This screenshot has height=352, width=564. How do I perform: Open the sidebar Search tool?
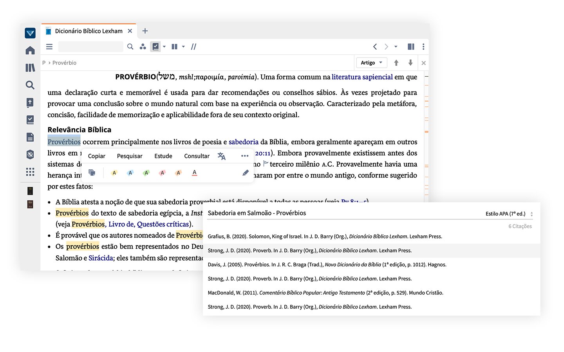click(x=30, y=85)
